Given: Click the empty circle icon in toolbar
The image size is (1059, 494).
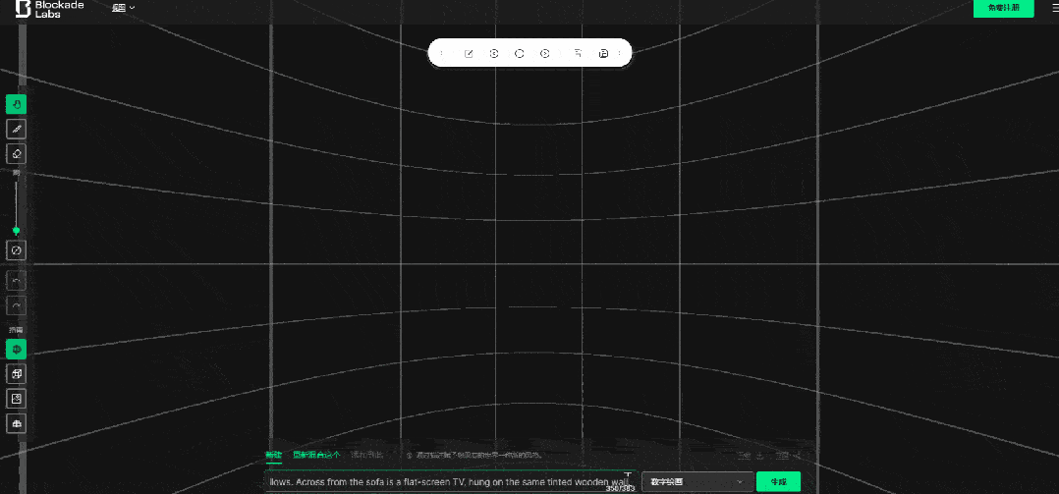Looking at the screenshot, I should coord(520,53).
